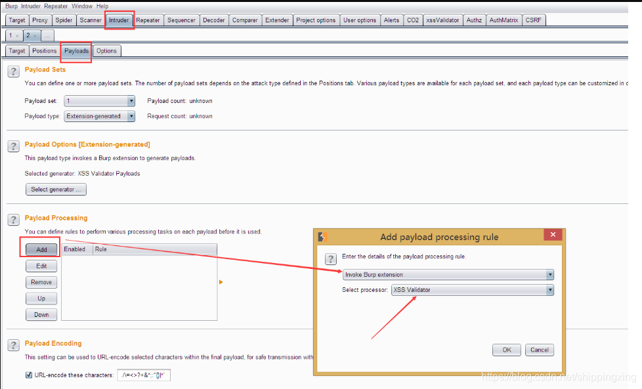
Task: Open the Authz tab
Action: click(x=474, y=20)
